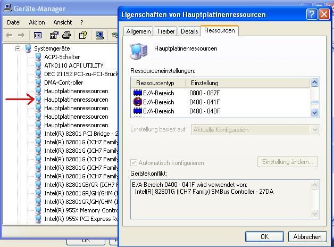Viewport: 334px width, 247px height.
Task: Click the conflict icon beside 0400 - 041F
Action: [138, 102]
